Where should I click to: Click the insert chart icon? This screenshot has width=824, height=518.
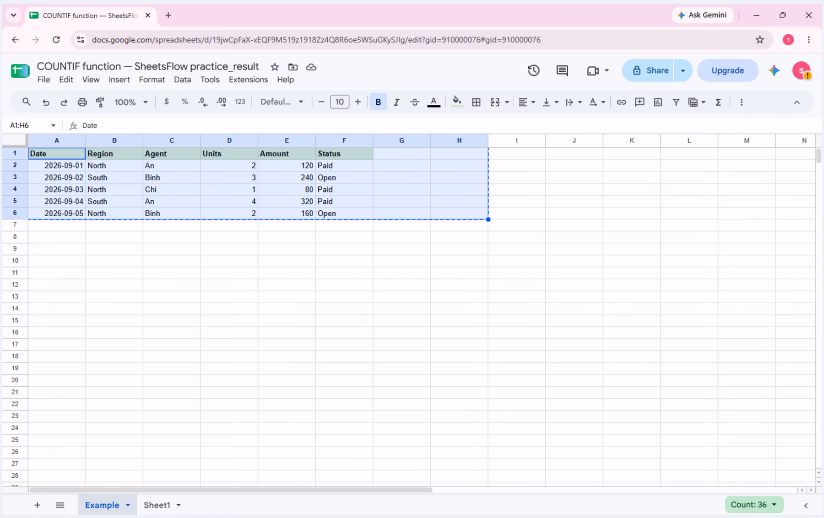click(x=658, y=102)
